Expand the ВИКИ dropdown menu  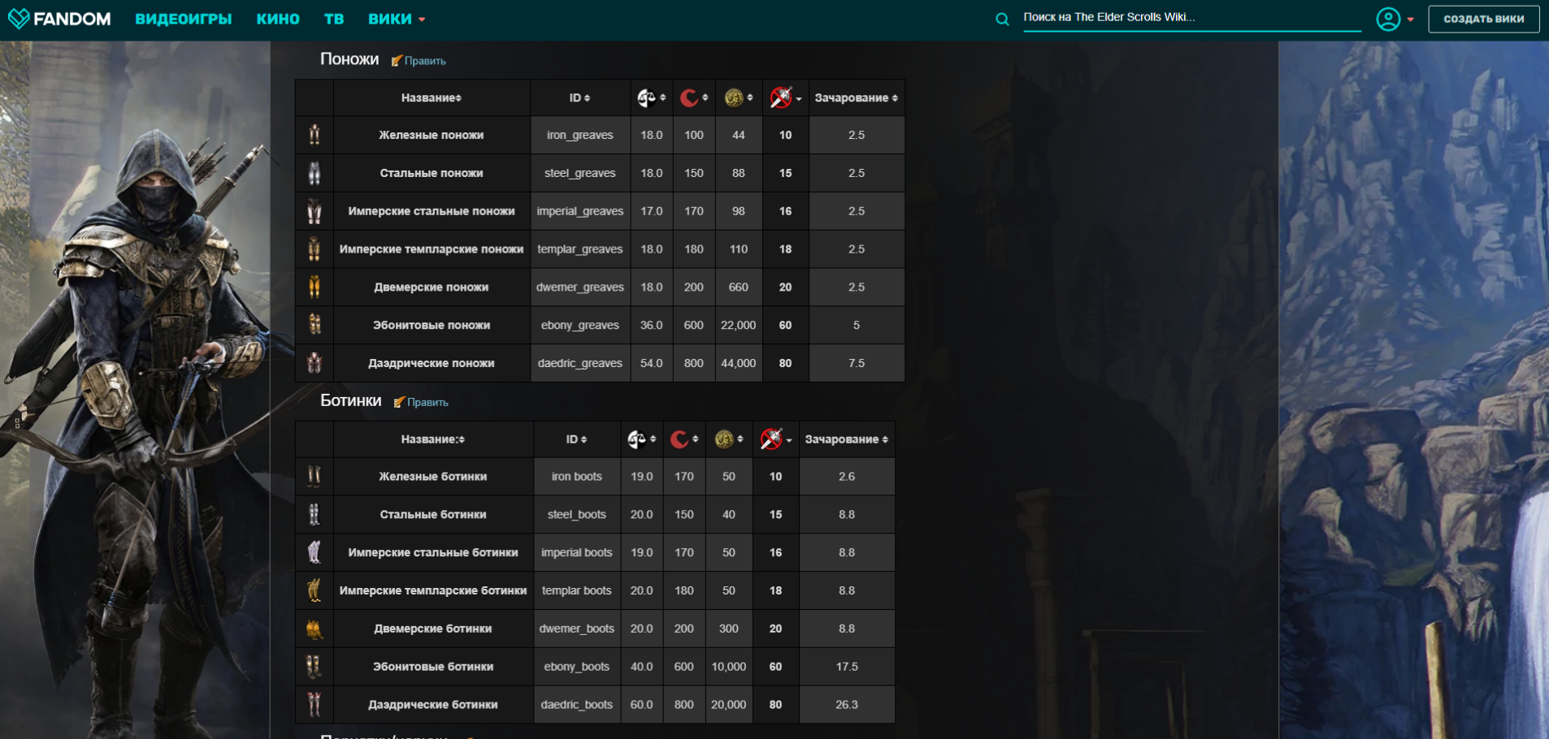397,19
